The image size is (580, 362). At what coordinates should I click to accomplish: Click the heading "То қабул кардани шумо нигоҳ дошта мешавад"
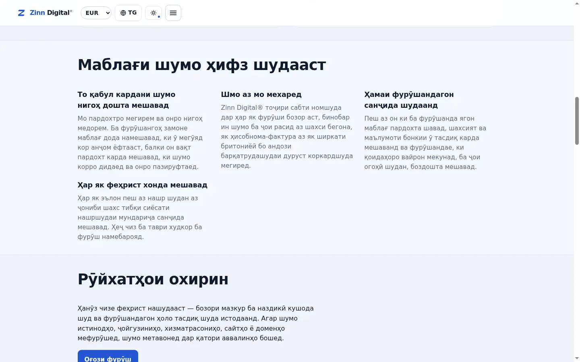coord(126,100)
